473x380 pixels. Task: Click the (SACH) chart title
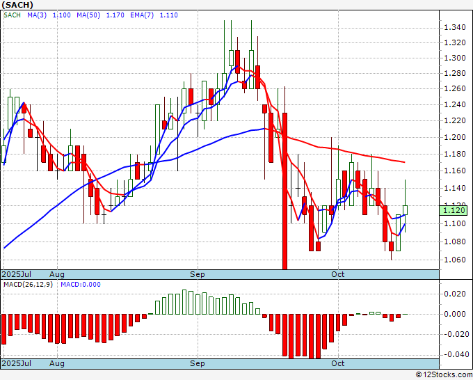[17, 5]
